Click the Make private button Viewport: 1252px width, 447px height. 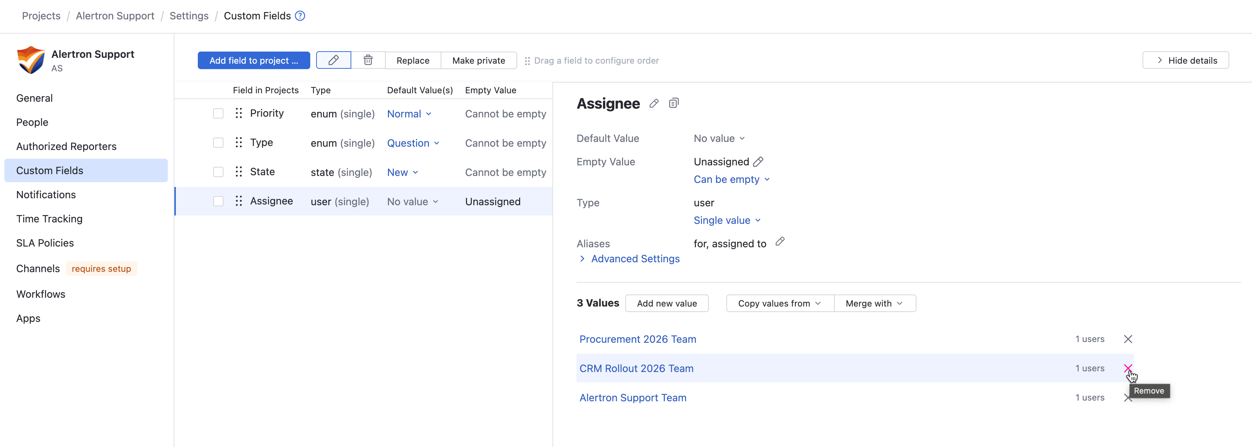click(x=478, y=60)
